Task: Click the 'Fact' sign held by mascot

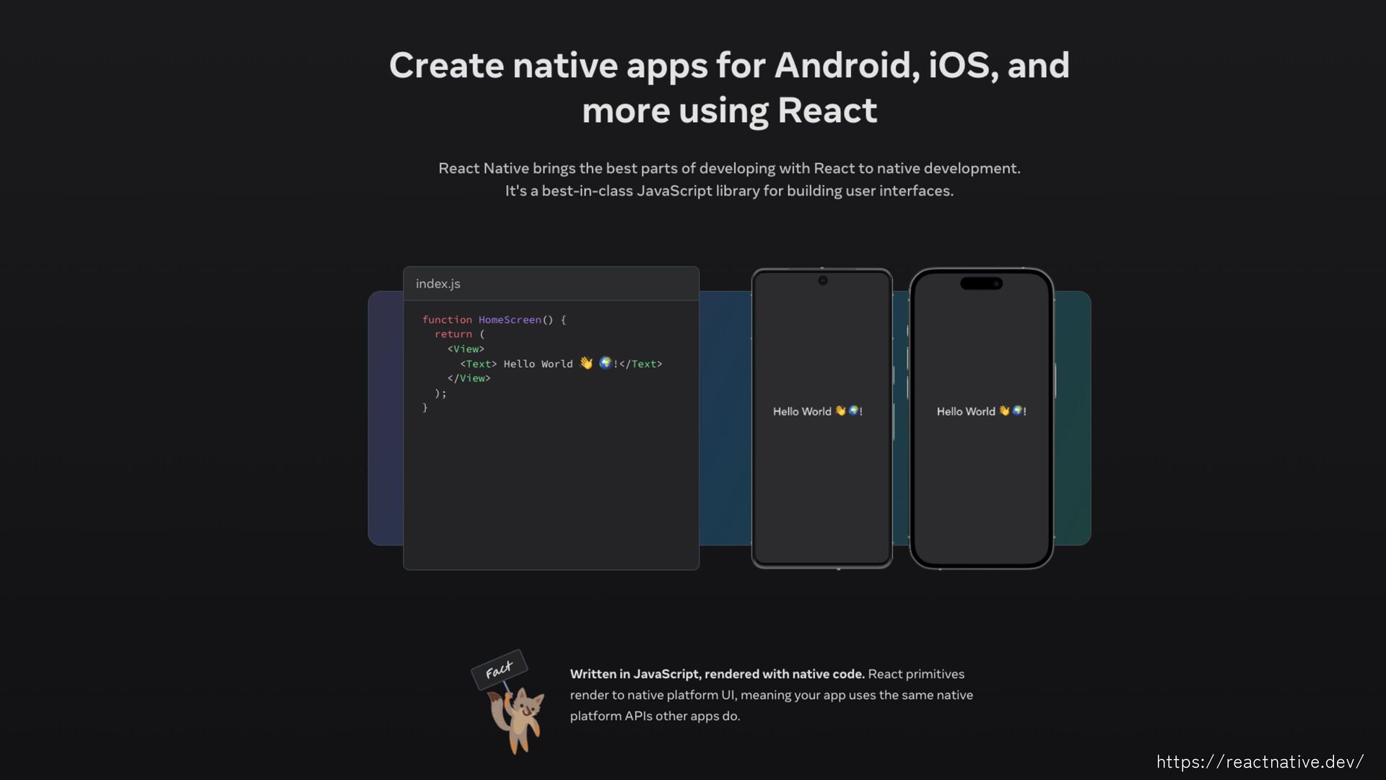Action: (499, 669)
